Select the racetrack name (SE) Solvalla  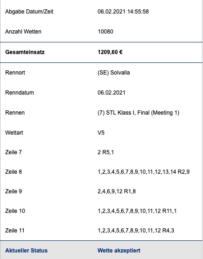click(x=114, y=73)
